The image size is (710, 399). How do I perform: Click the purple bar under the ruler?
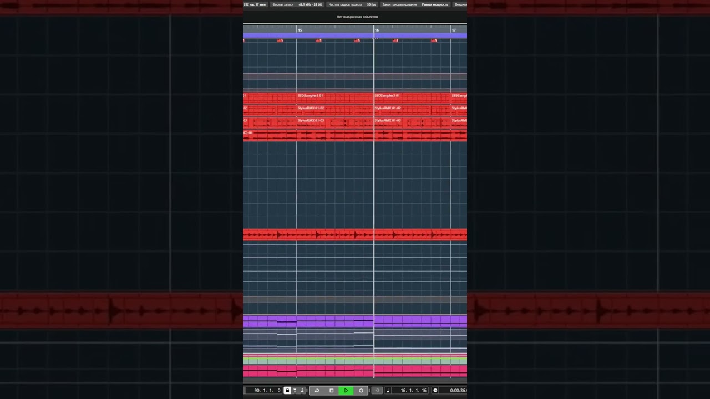(x=355, y=35)
